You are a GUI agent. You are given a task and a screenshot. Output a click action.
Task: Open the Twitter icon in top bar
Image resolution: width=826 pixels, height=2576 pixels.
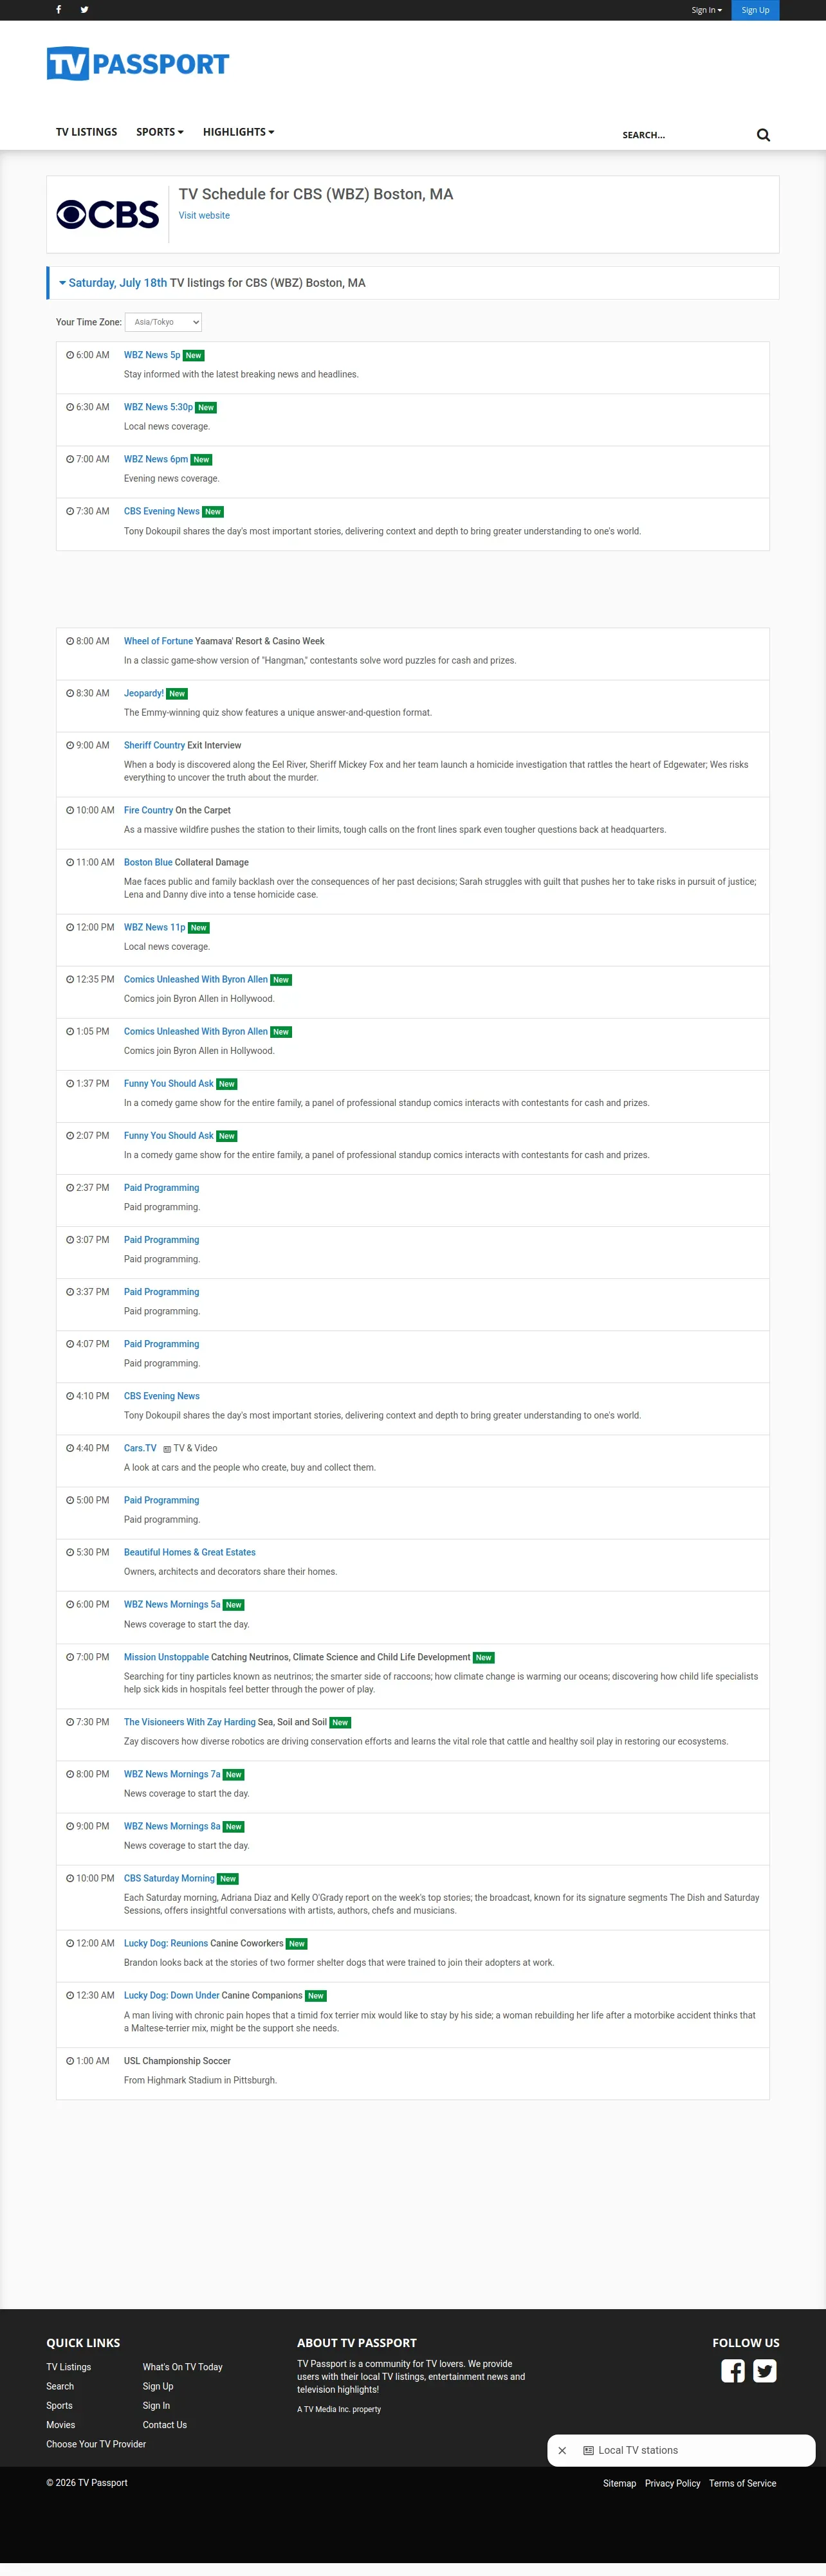click(85, 10)
